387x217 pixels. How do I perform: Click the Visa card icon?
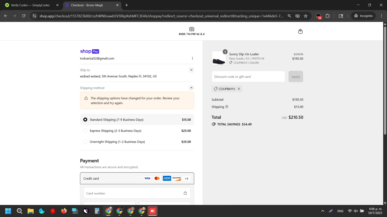147,178
